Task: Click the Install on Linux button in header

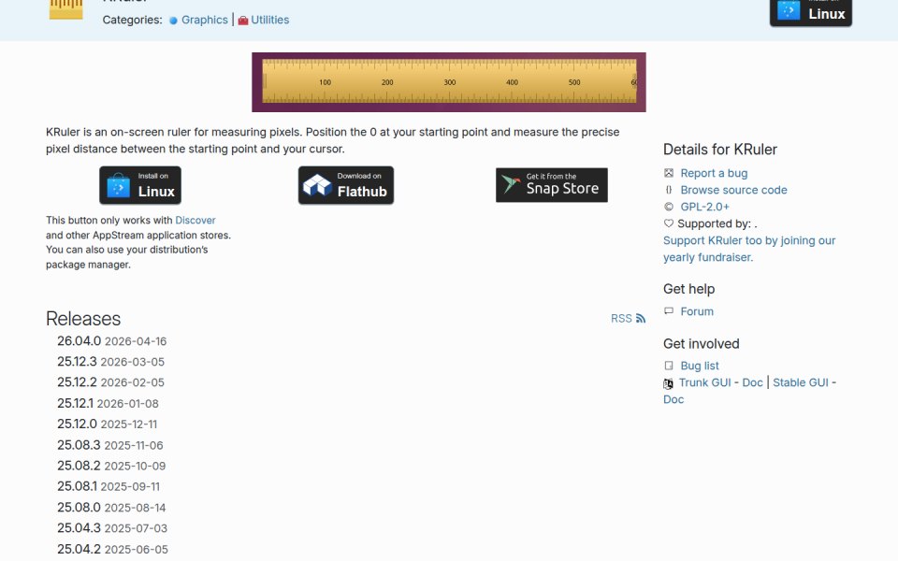Action: (810, 12)
